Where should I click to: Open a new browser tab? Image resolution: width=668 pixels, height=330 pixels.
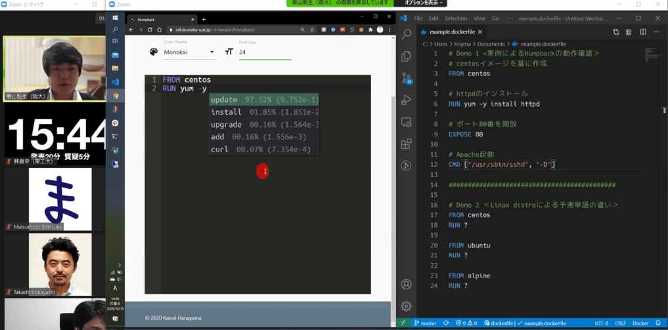[x=204, y=19]
